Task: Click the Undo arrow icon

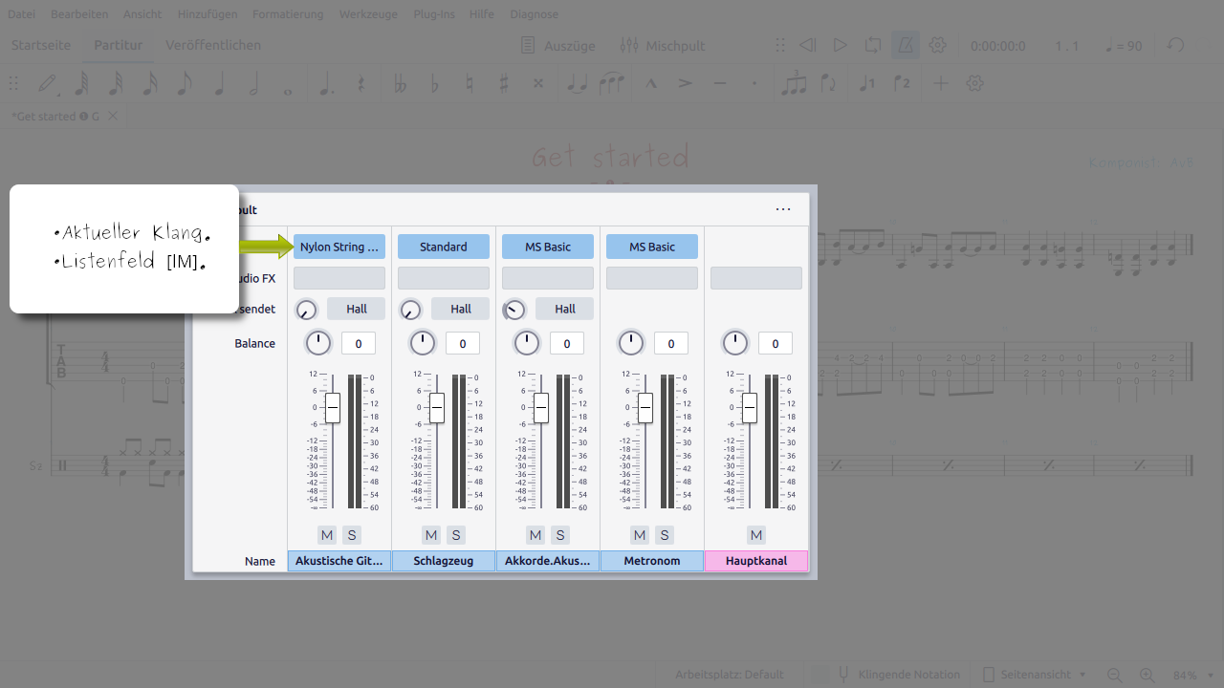Action: click(1176, 45)
